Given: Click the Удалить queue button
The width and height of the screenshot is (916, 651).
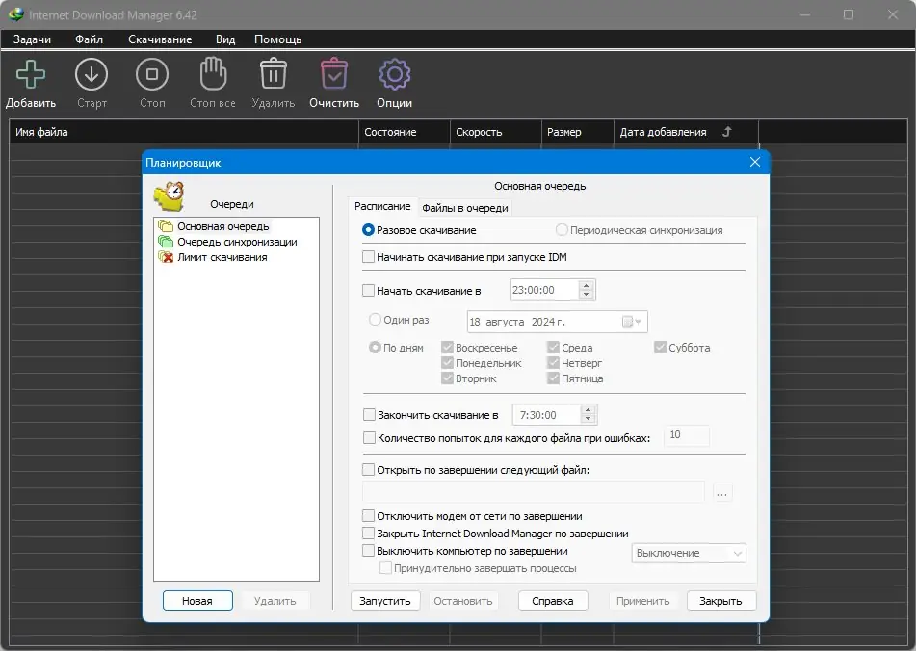Looking at the screenshot, I should [x=275, y=601].
